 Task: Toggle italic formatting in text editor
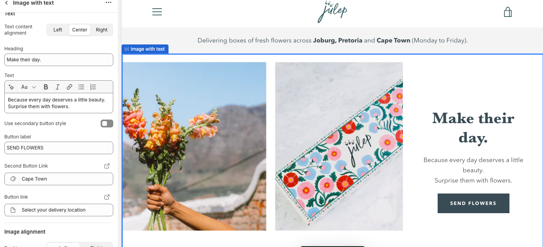point(58,87)
